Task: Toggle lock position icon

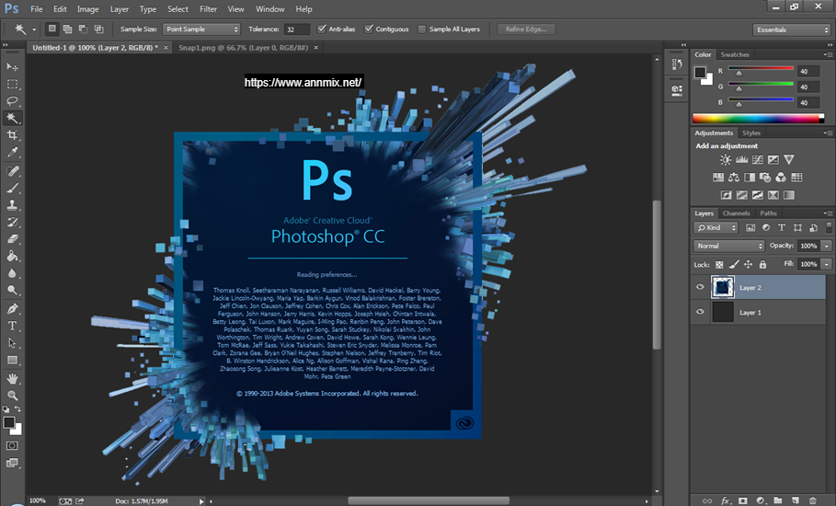Action: click(748, 264)
